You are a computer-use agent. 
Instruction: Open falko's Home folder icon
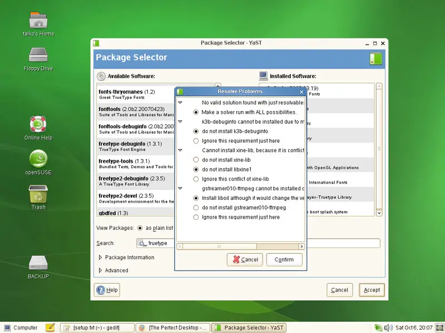38,21
